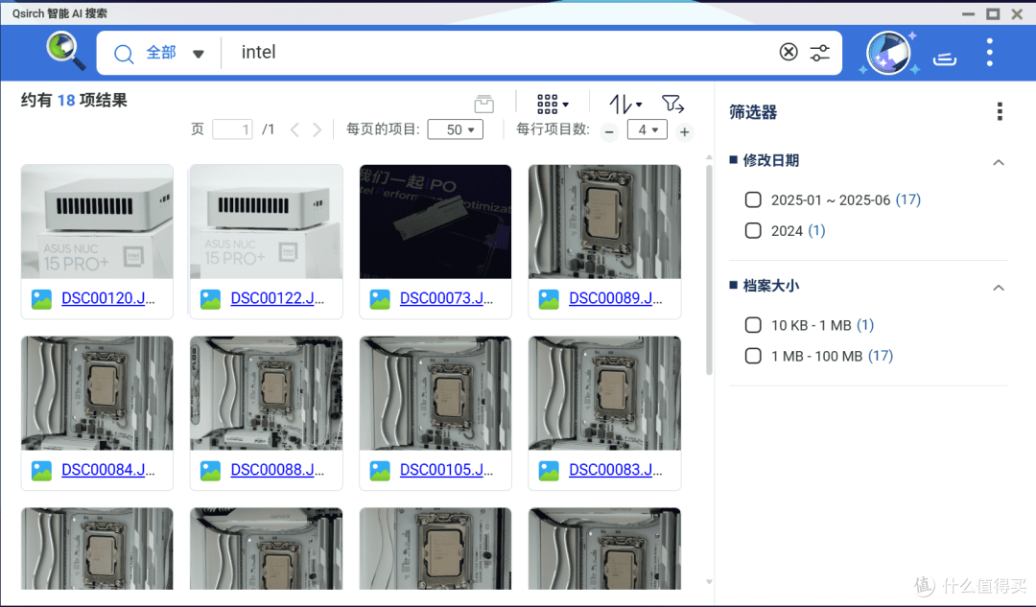Click the Qsirch magnifier logo icon
The image size is (1036, 607).
point(65,51)
